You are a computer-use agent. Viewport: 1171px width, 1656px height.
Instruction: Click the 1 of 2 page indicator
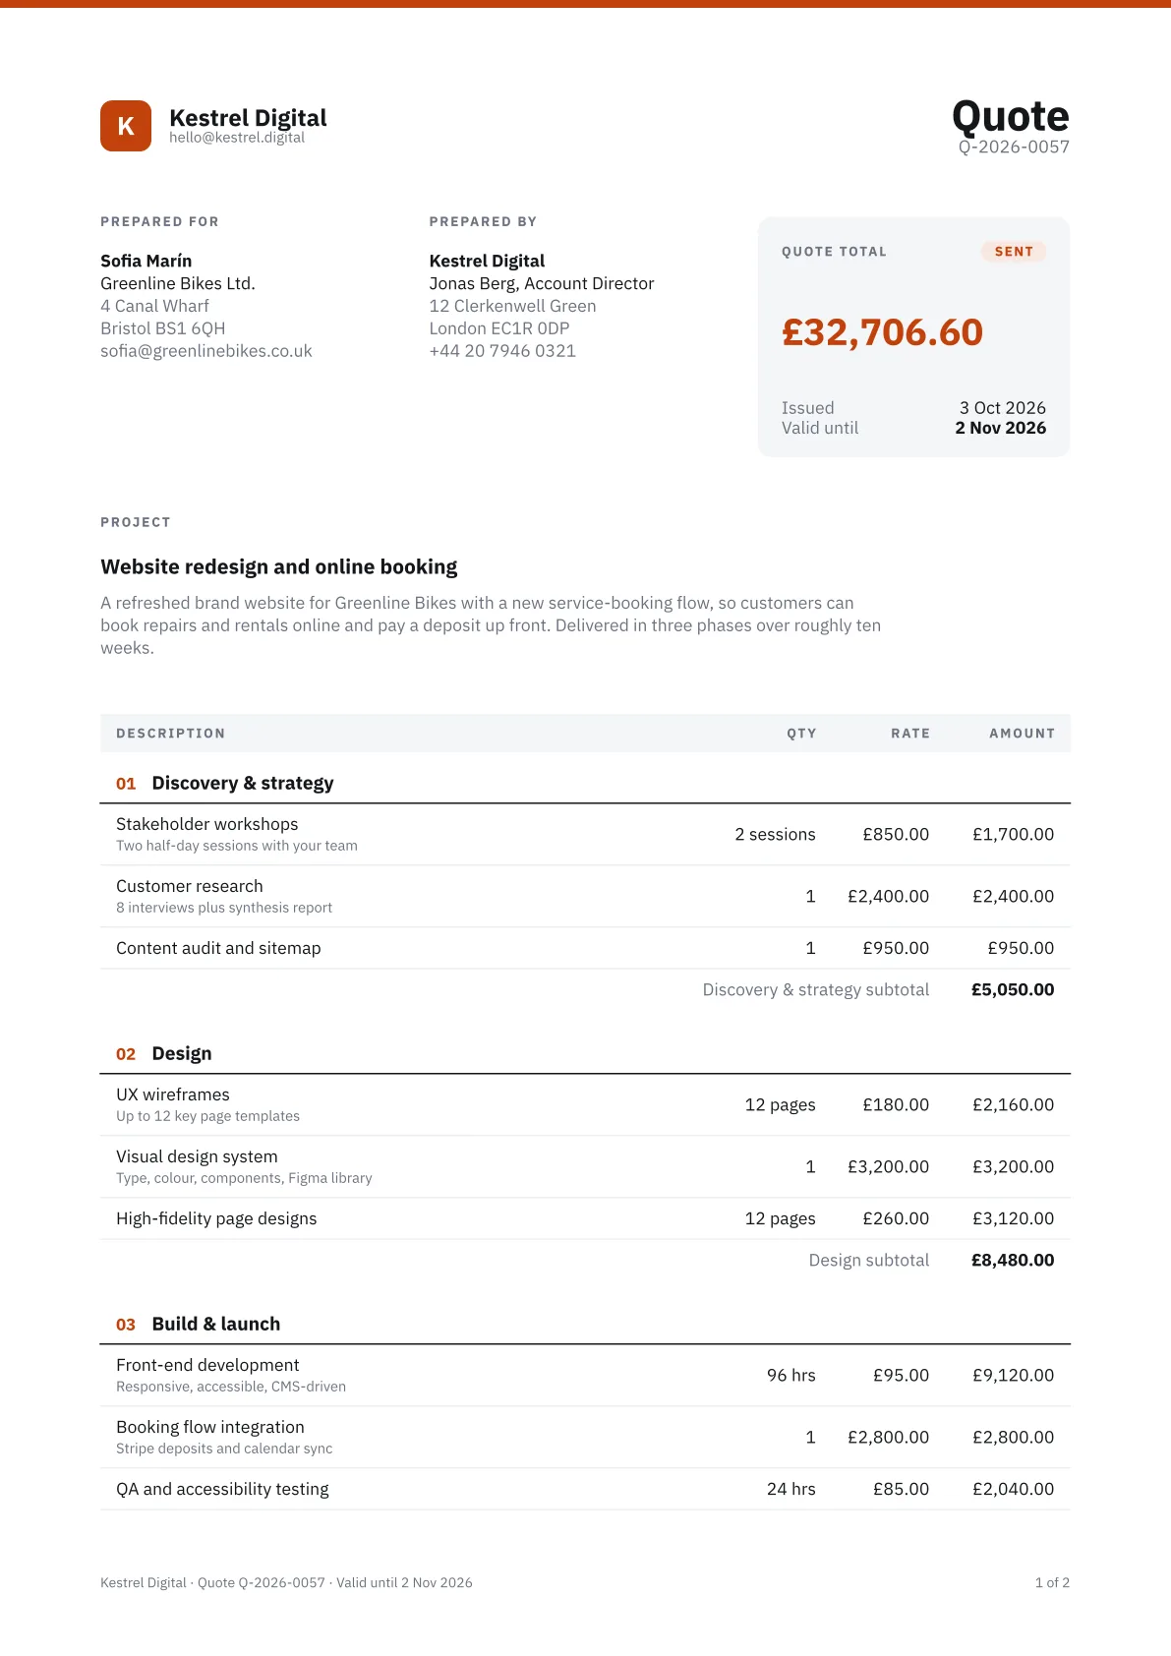coord(1052,1582)
